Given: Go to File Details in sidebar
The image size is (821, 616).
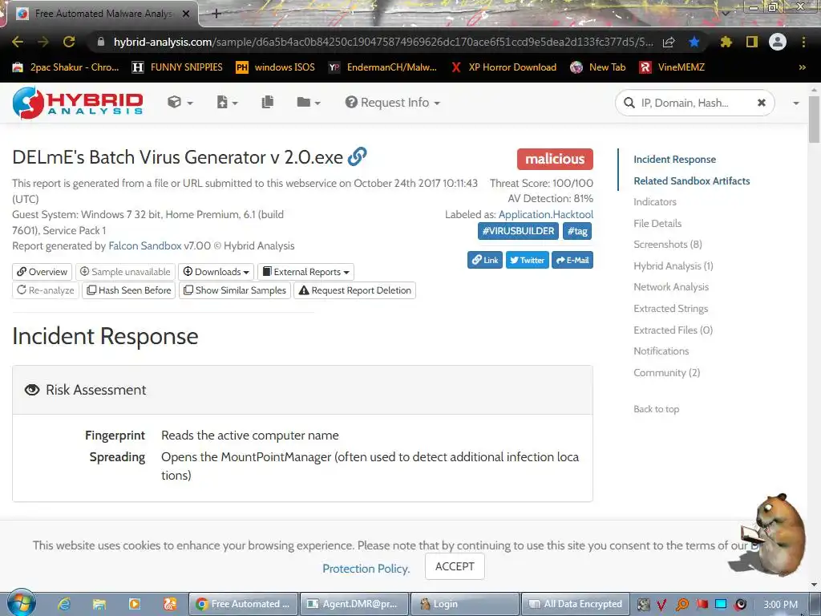Looking at the screenshot, I should (657, 223).
